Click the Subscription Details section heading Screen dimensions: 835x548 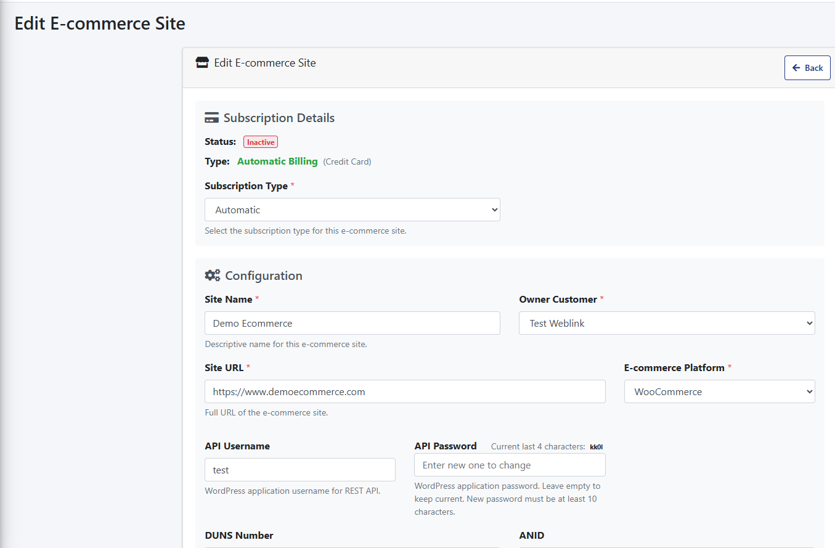pos(279,118)
